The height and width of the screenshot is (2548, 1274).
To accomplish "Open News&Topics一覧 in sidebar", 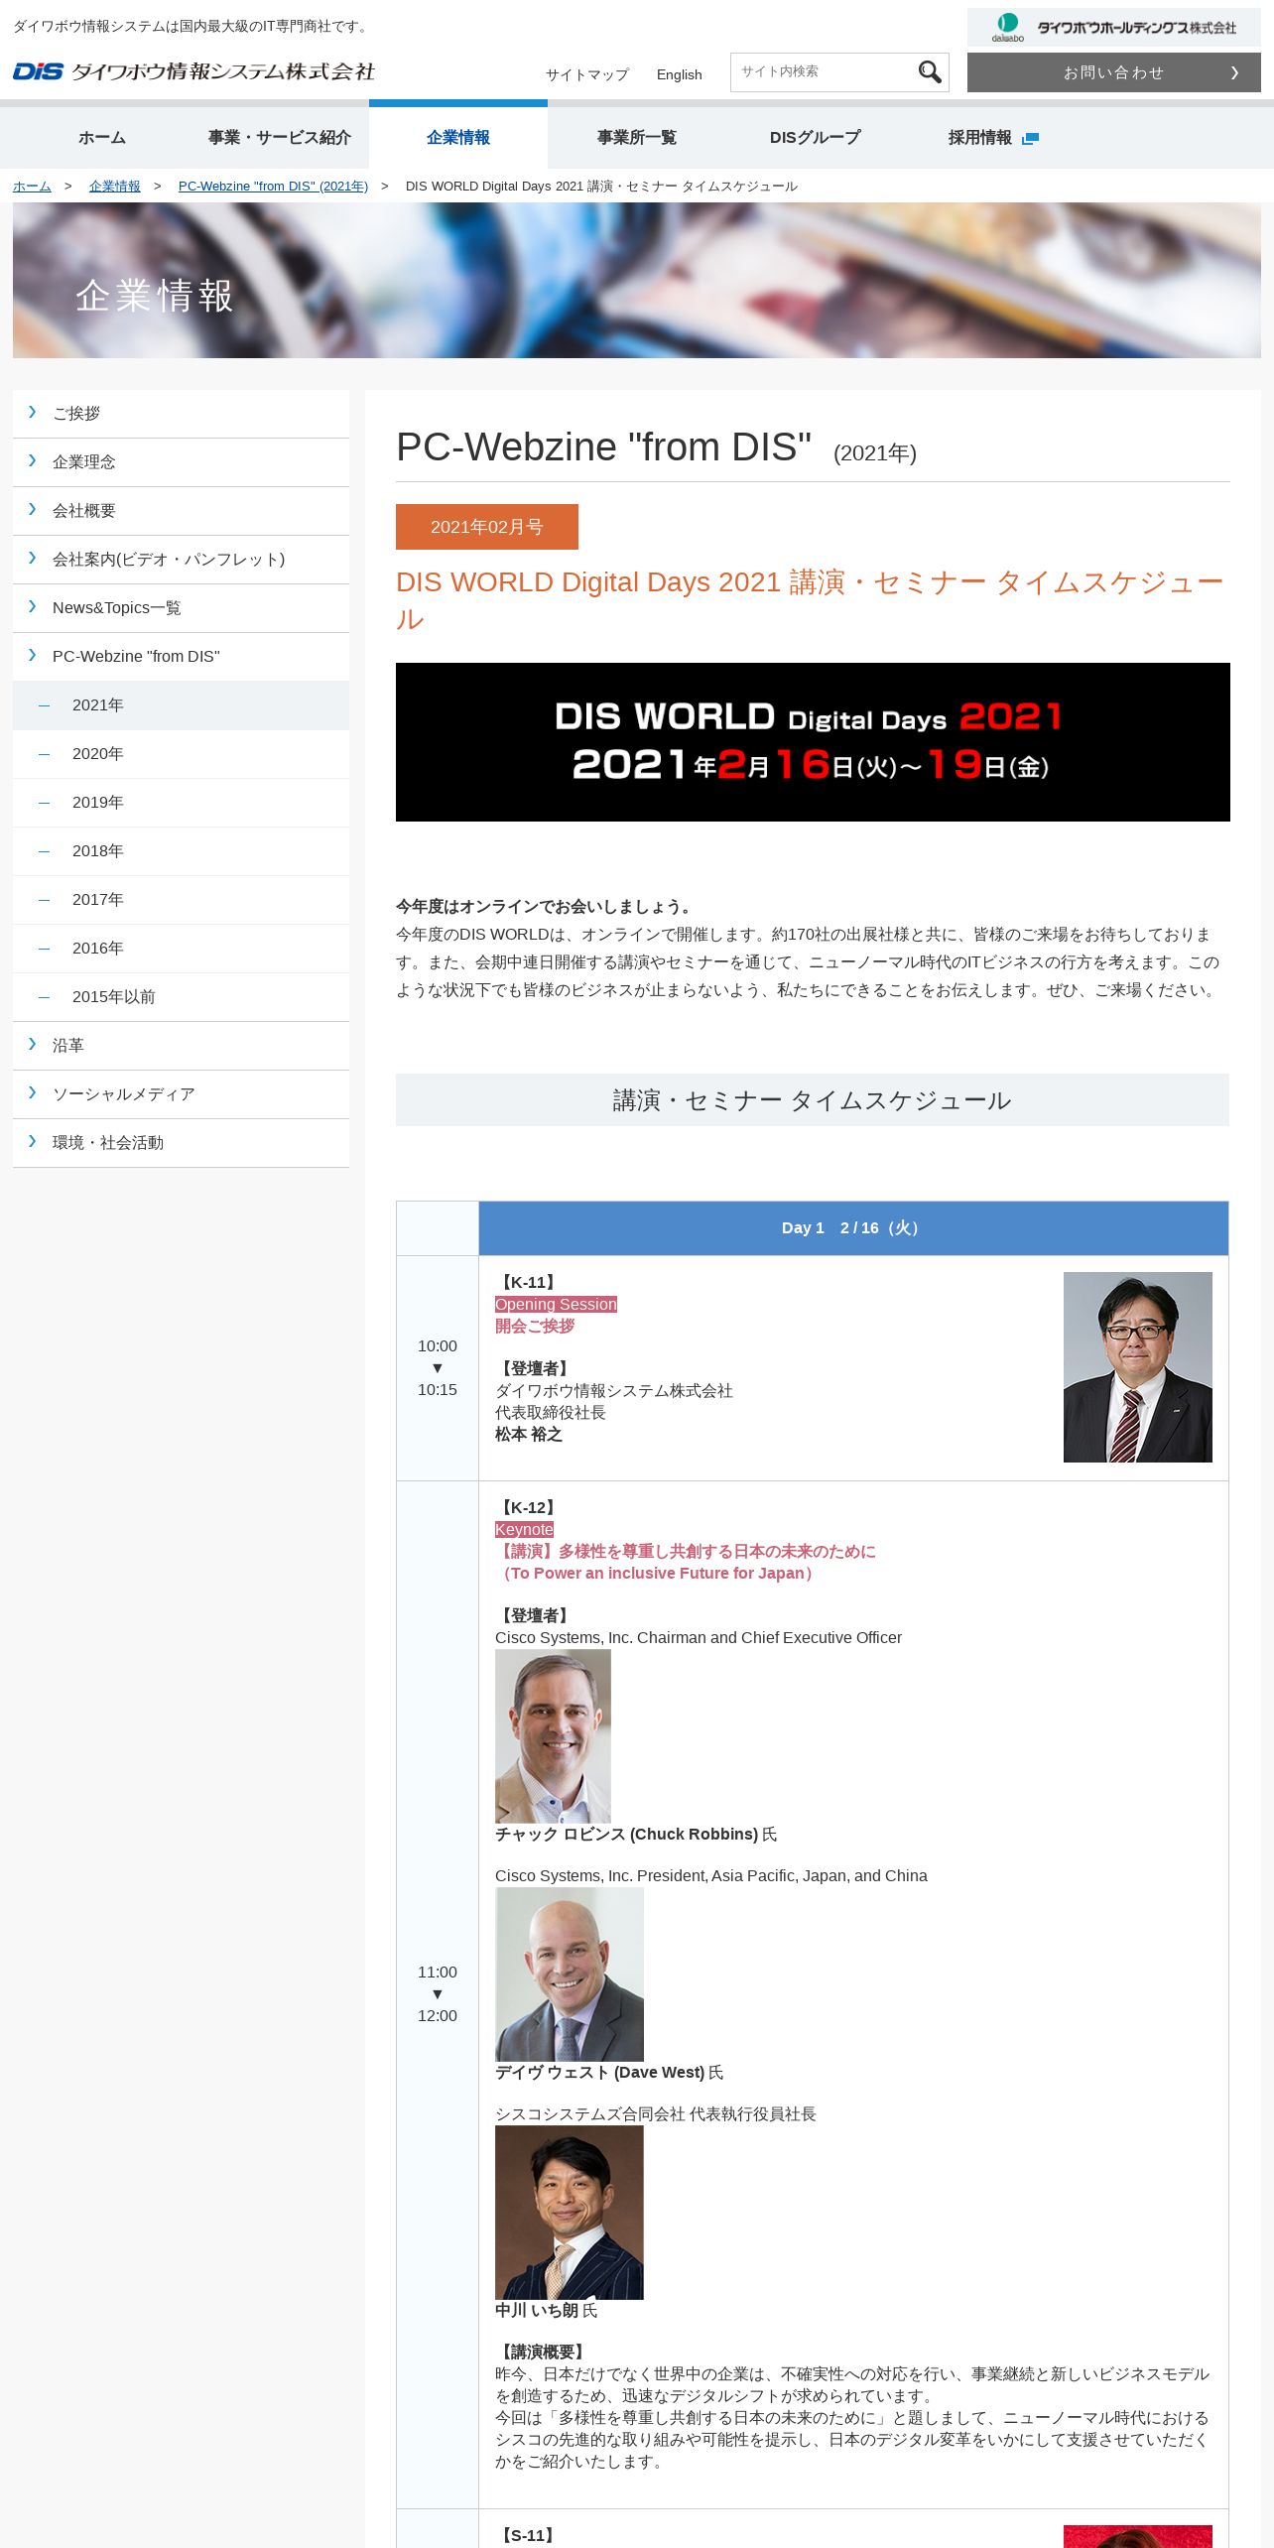I will [181, 608].
